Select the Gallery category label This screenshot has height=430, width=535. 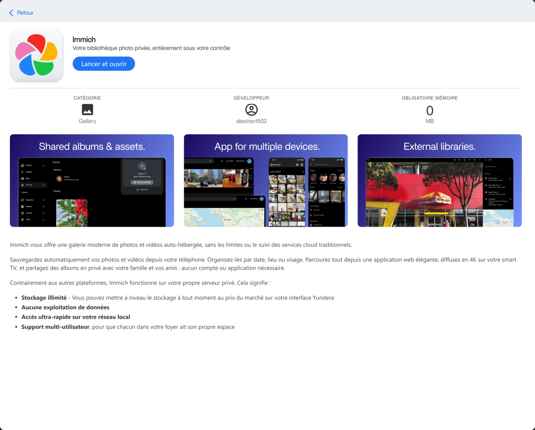(87, 121)
